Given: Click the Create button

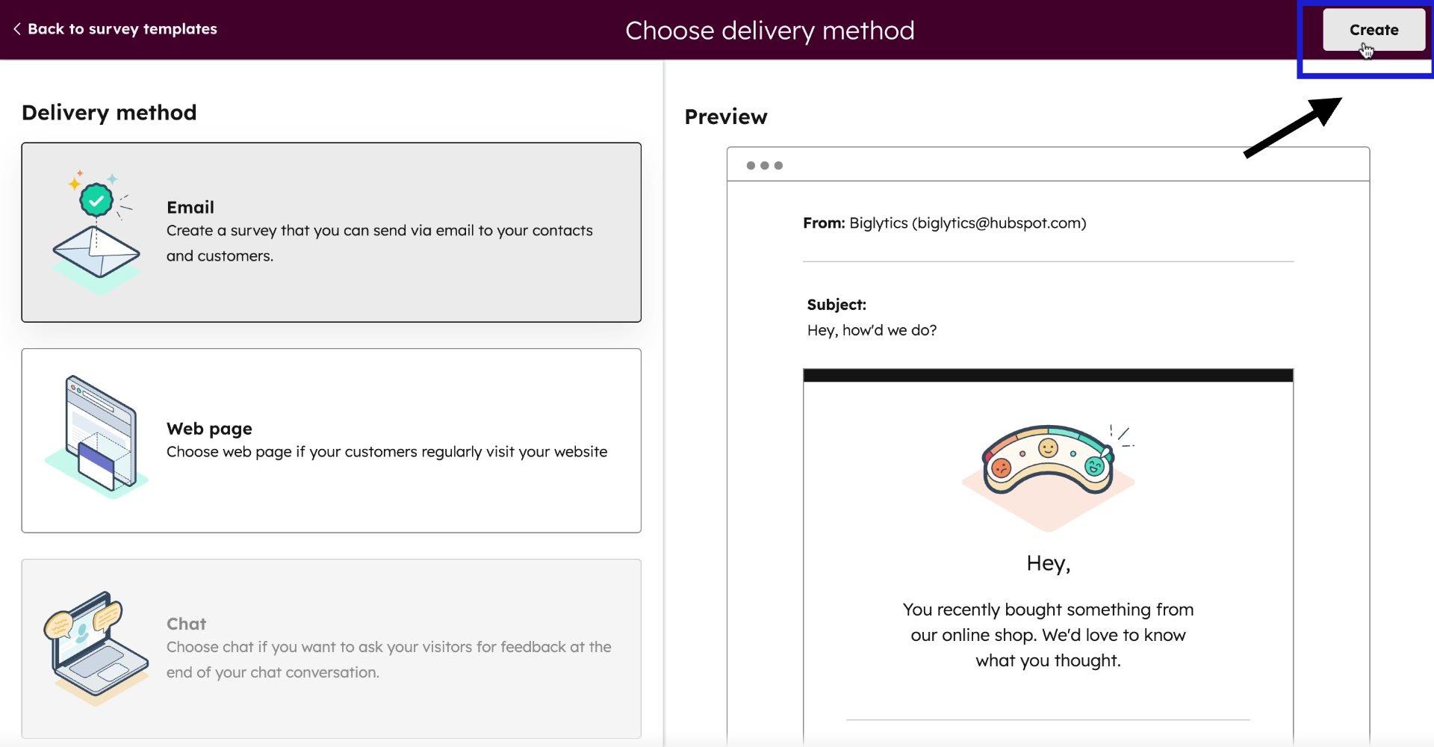Looking at the screenshot, I should point(1373,30).
